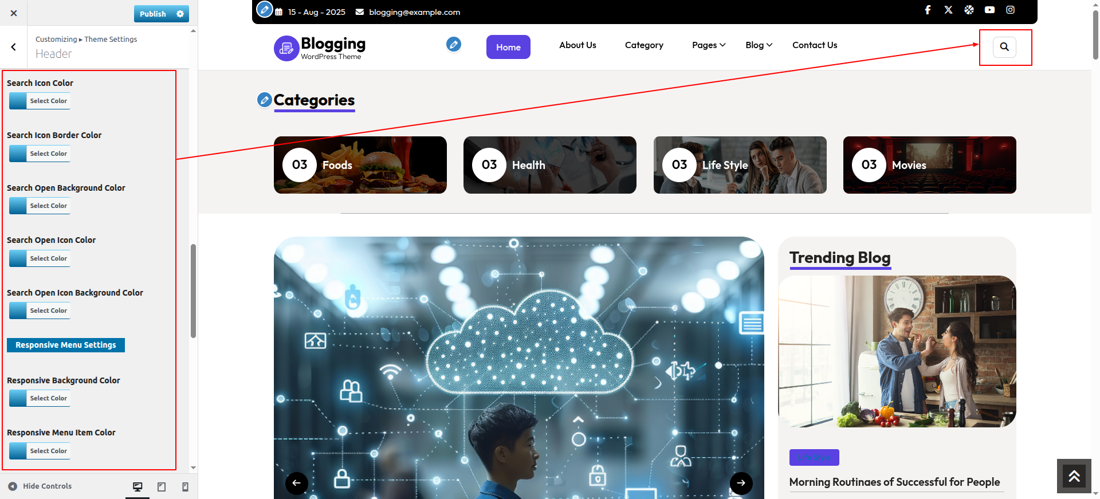The image size is (1100, 499).
Task: Switch to mobile preview mode
Action: pyautogui.click(x=185, y=486)
